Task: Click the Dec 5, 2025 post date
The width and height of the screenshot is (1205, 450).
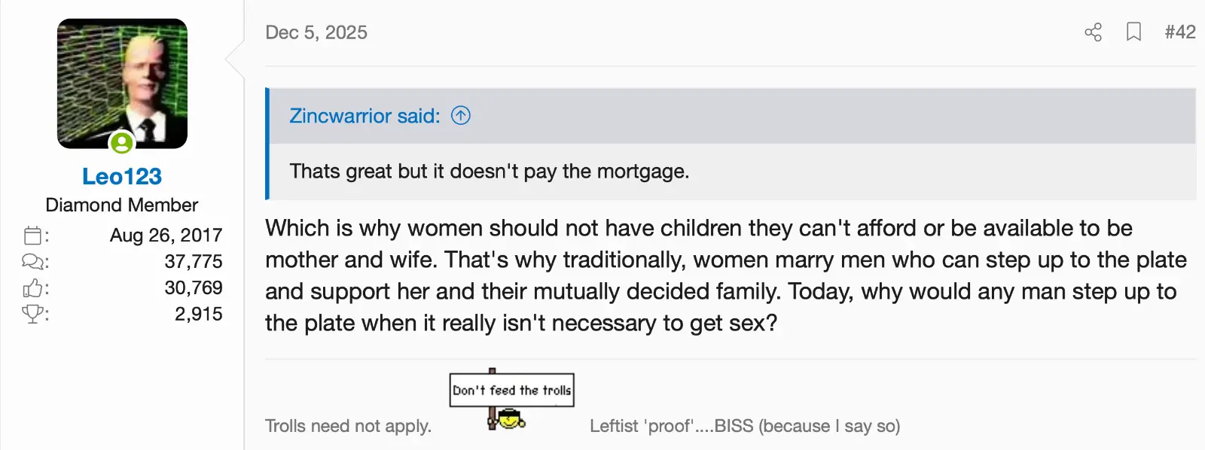Action: click(316, 32)
